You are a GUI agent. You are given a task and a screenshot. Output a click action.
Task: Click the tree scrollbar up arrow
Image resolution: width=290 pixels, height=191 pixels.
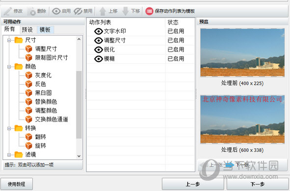tap(79, 39)
